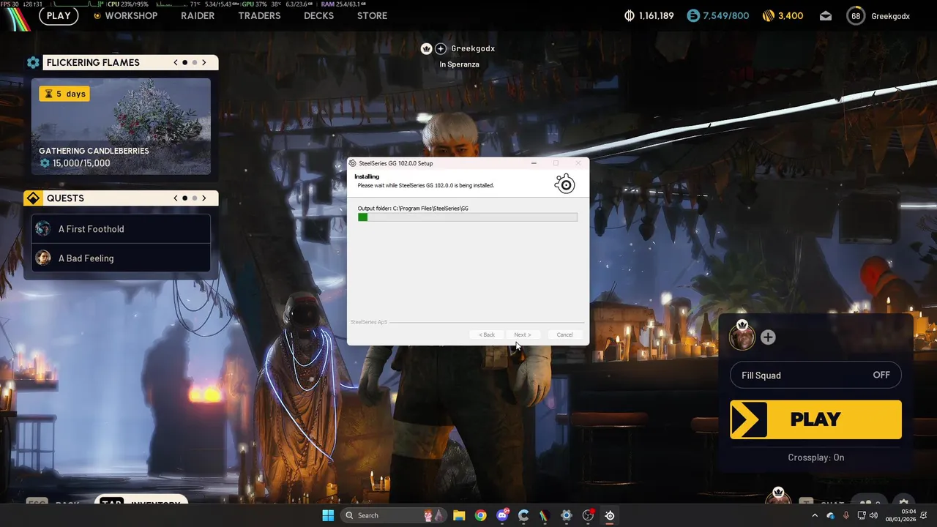Click Back in SteelSeries GG Setup
Screen dimensions: 937x527
point(487,334)
